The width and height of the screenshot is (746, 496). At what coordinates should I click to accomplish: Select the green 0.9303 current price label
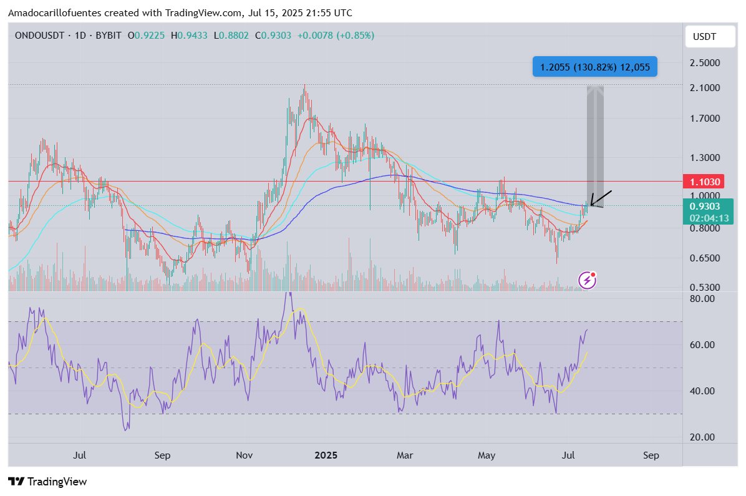click(x=705, y=206)
